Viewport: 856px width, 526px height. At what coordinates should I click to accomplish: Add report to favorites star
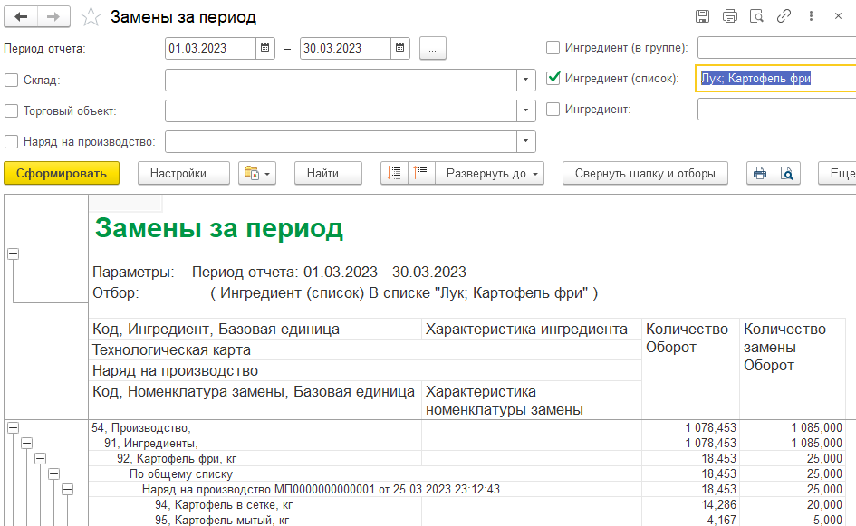[91, 17]
